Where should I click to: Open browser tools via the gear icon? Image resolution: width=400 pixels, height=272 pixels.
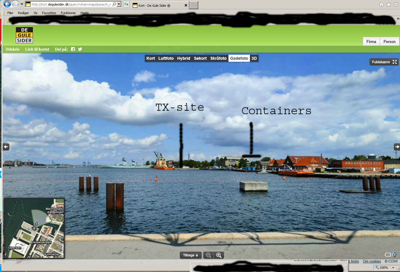point(396,5)
